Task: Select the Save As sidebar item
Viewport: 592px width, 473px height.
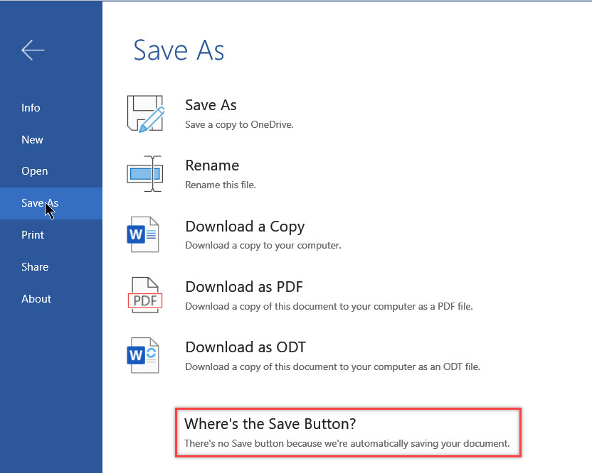Action: point(51,203)
